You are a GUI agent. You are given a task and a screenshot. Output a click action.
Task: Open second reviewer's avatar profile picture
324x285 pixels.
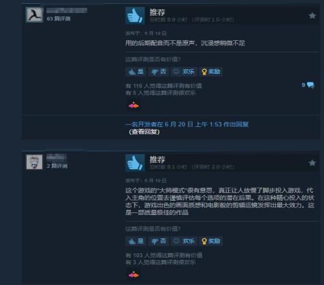pyautogui.click(x=34, y=162)
